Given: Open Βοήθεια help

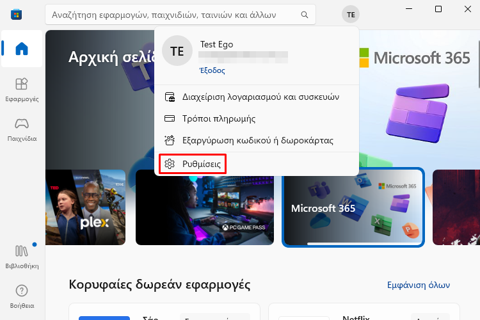Looking at the screenshot, I should (x=22, y=296).
